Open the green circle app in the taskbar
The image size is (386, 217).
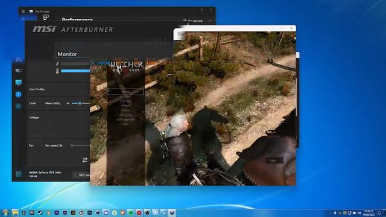(131, 213)
